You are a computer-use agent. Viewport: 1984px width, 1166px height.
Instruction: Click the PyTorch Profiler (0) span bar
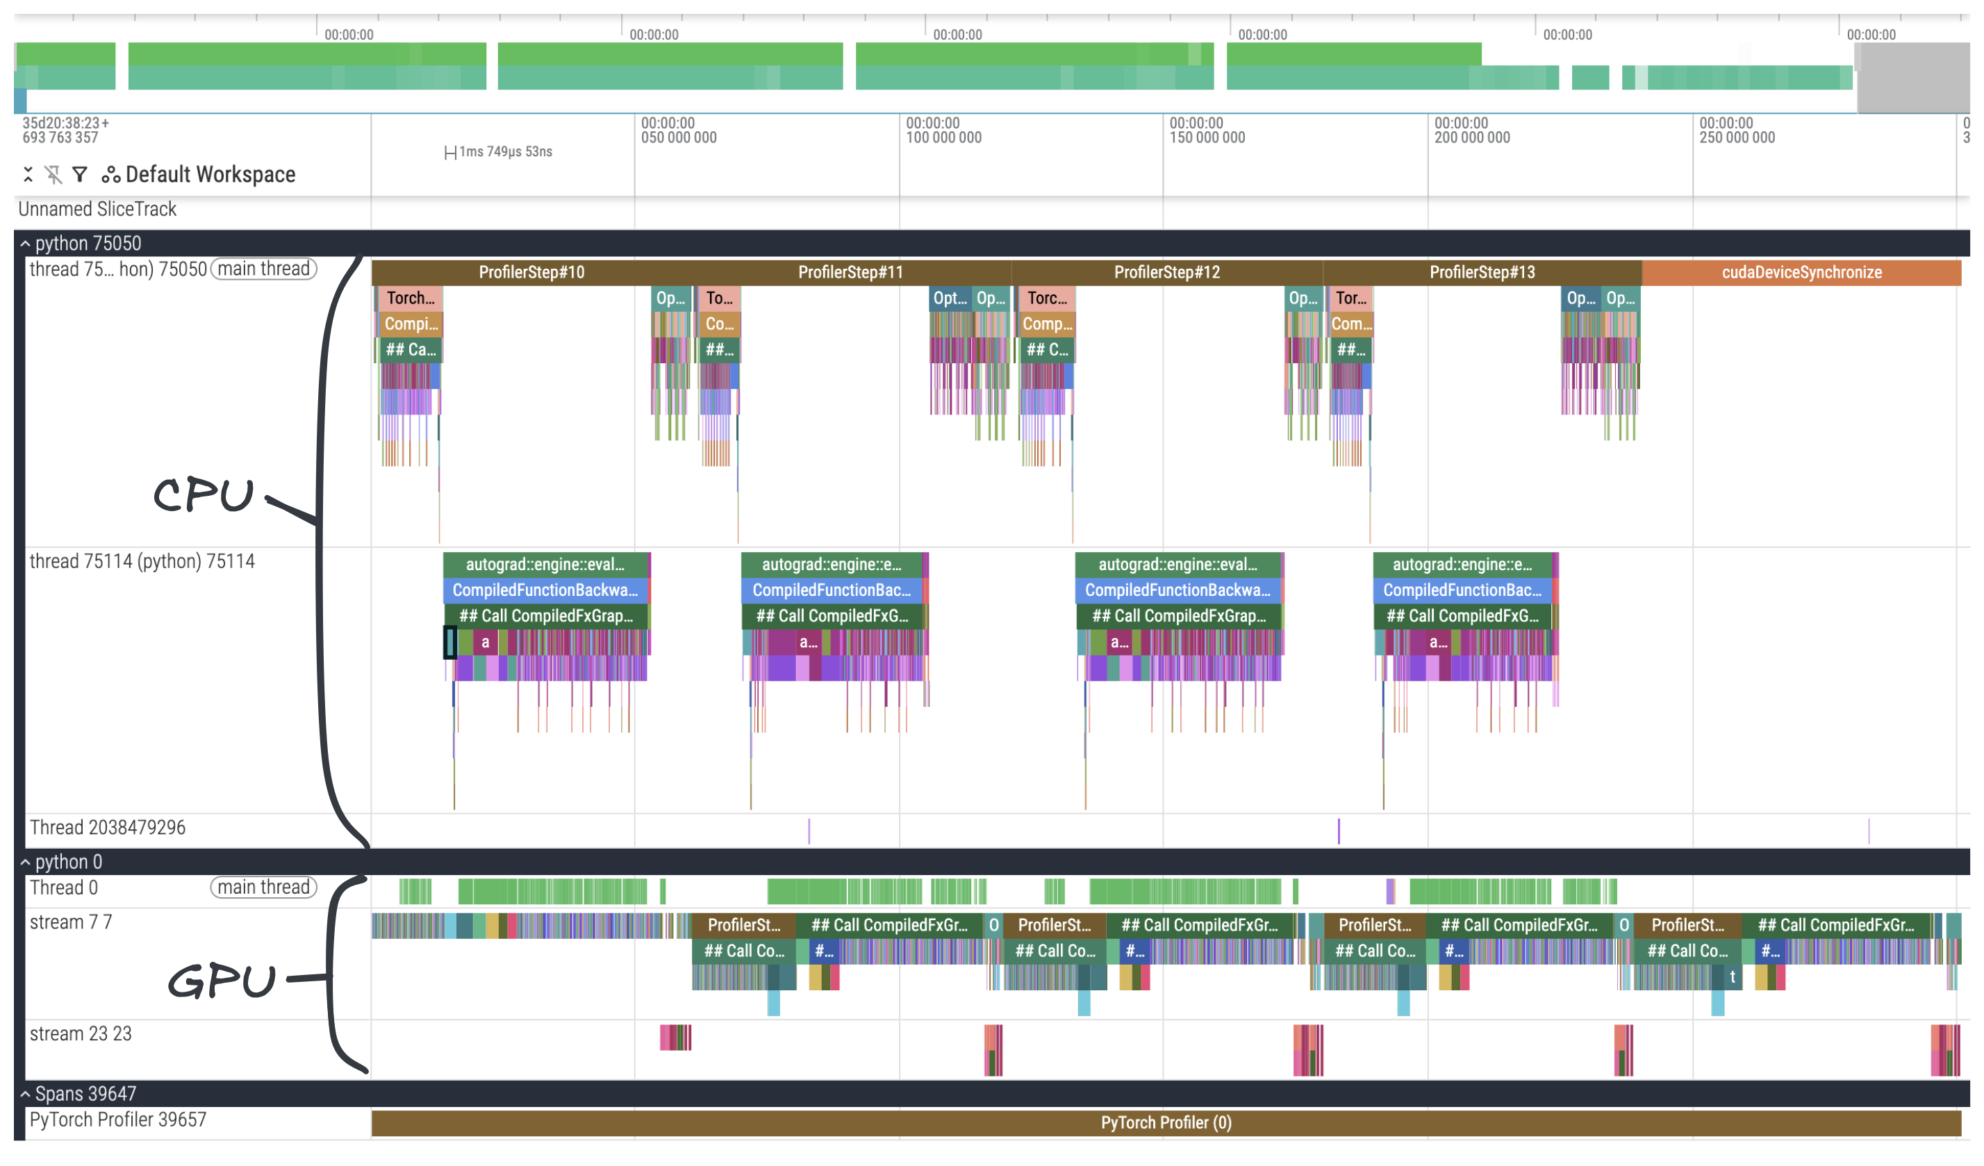[x=1165, y=1123]
